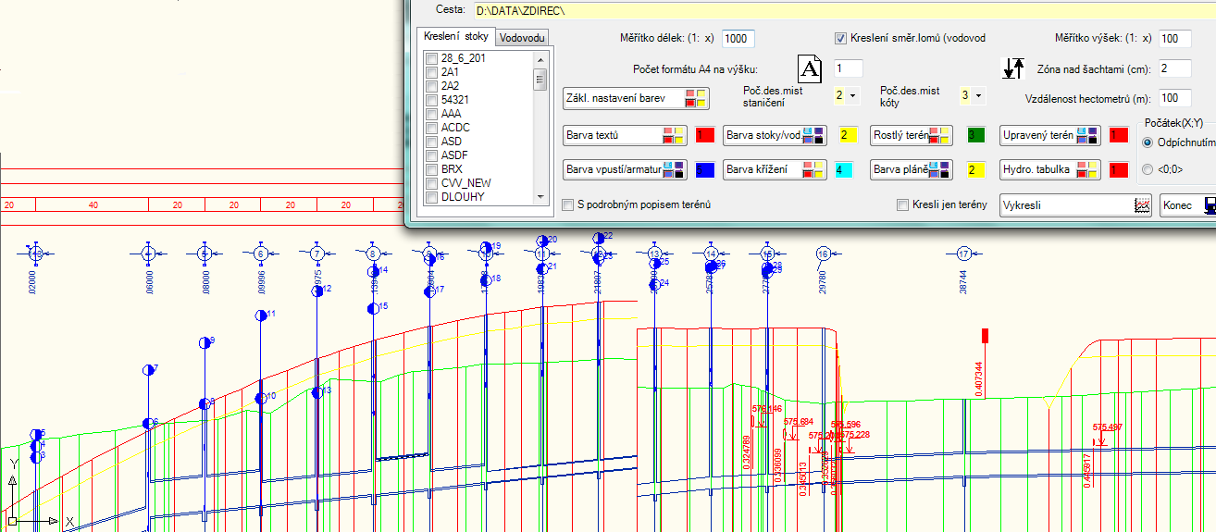Screen dimensions: 1216x532
Task: Click green swatch beside Rostlý terén
Action: (976, 135)
